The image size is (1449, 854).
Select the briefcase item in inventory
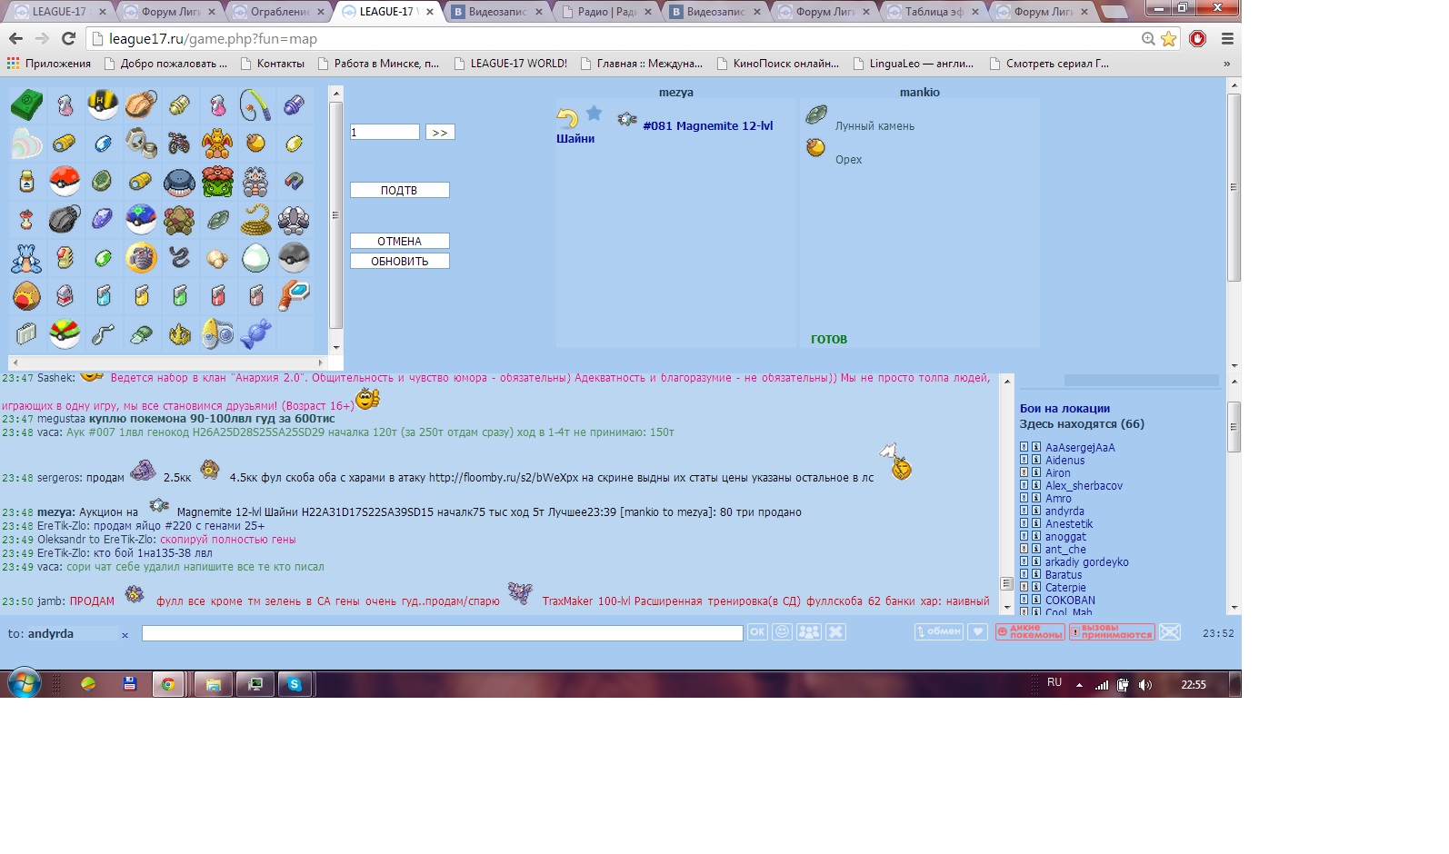tap(26, 334)
